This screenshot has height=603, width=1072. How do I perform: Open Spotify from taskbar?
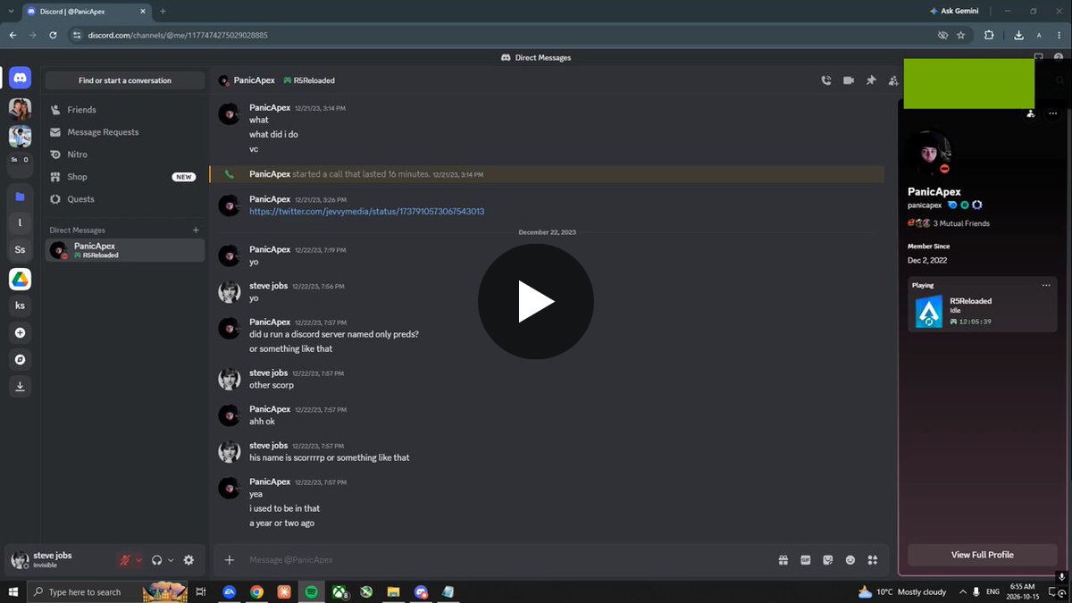tap(312, 591)
